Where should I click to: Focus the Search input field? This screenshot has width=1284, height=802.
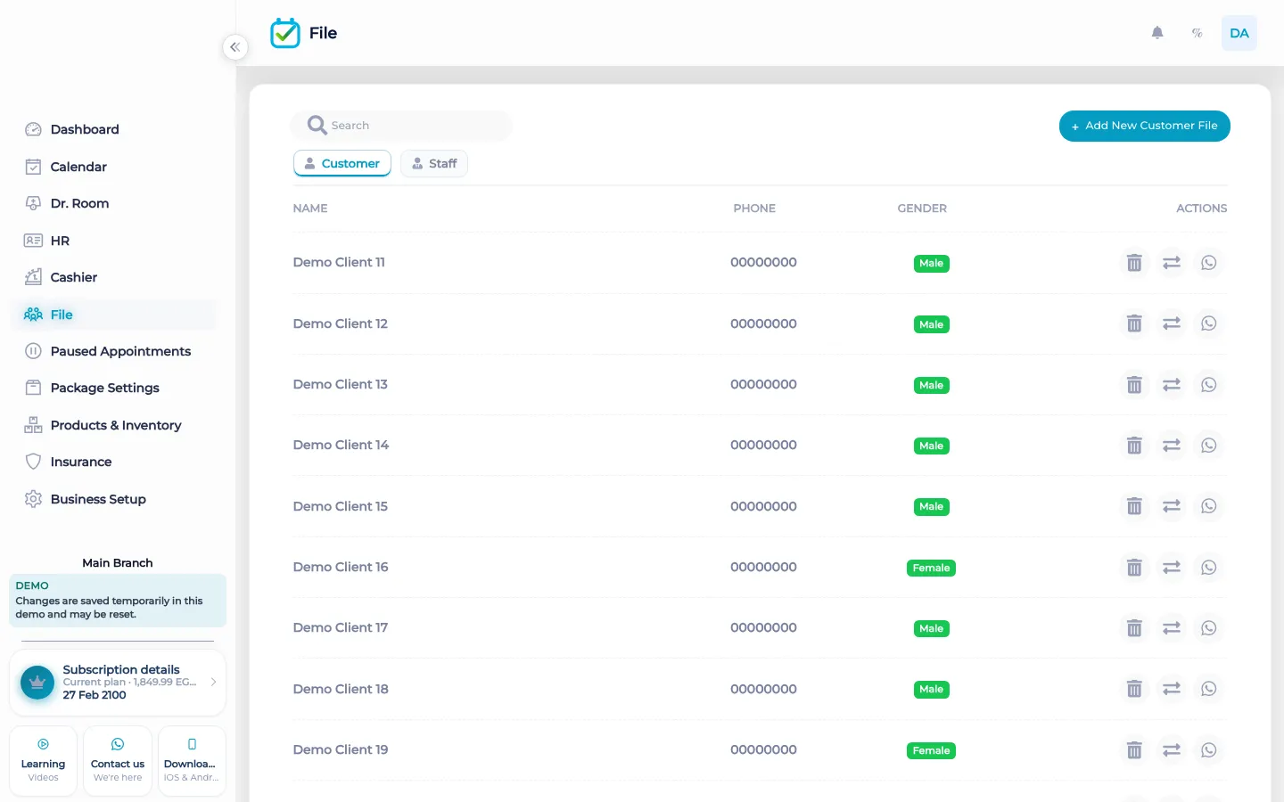(x=401, y=126)
